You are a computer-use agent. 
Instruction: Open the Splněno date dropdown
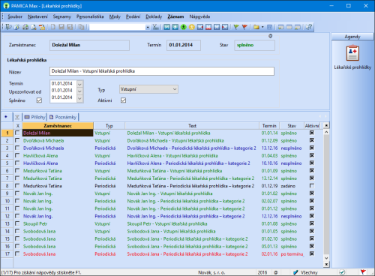pos(79,98)
